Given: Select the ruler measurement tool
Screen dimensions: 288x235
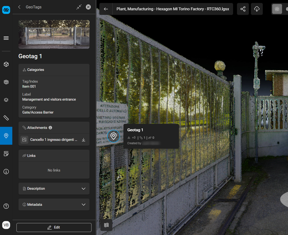Looking at the screenshot, I should point(6,118).
